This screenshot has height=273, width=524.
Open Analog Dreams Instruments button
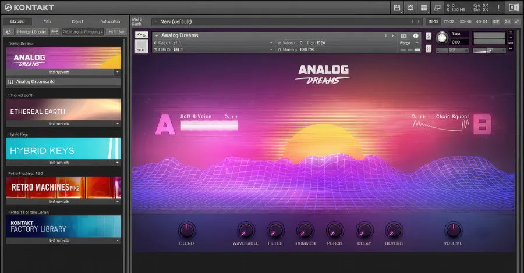click(x=59, y=72)
